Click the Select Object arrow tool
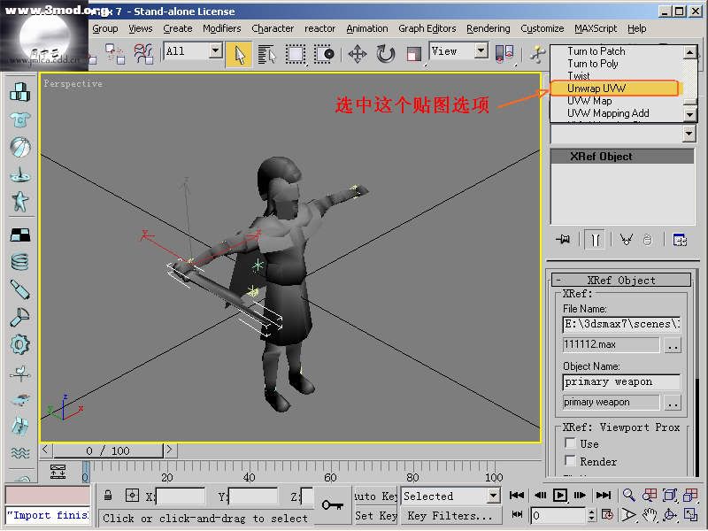 pos(238,54)
